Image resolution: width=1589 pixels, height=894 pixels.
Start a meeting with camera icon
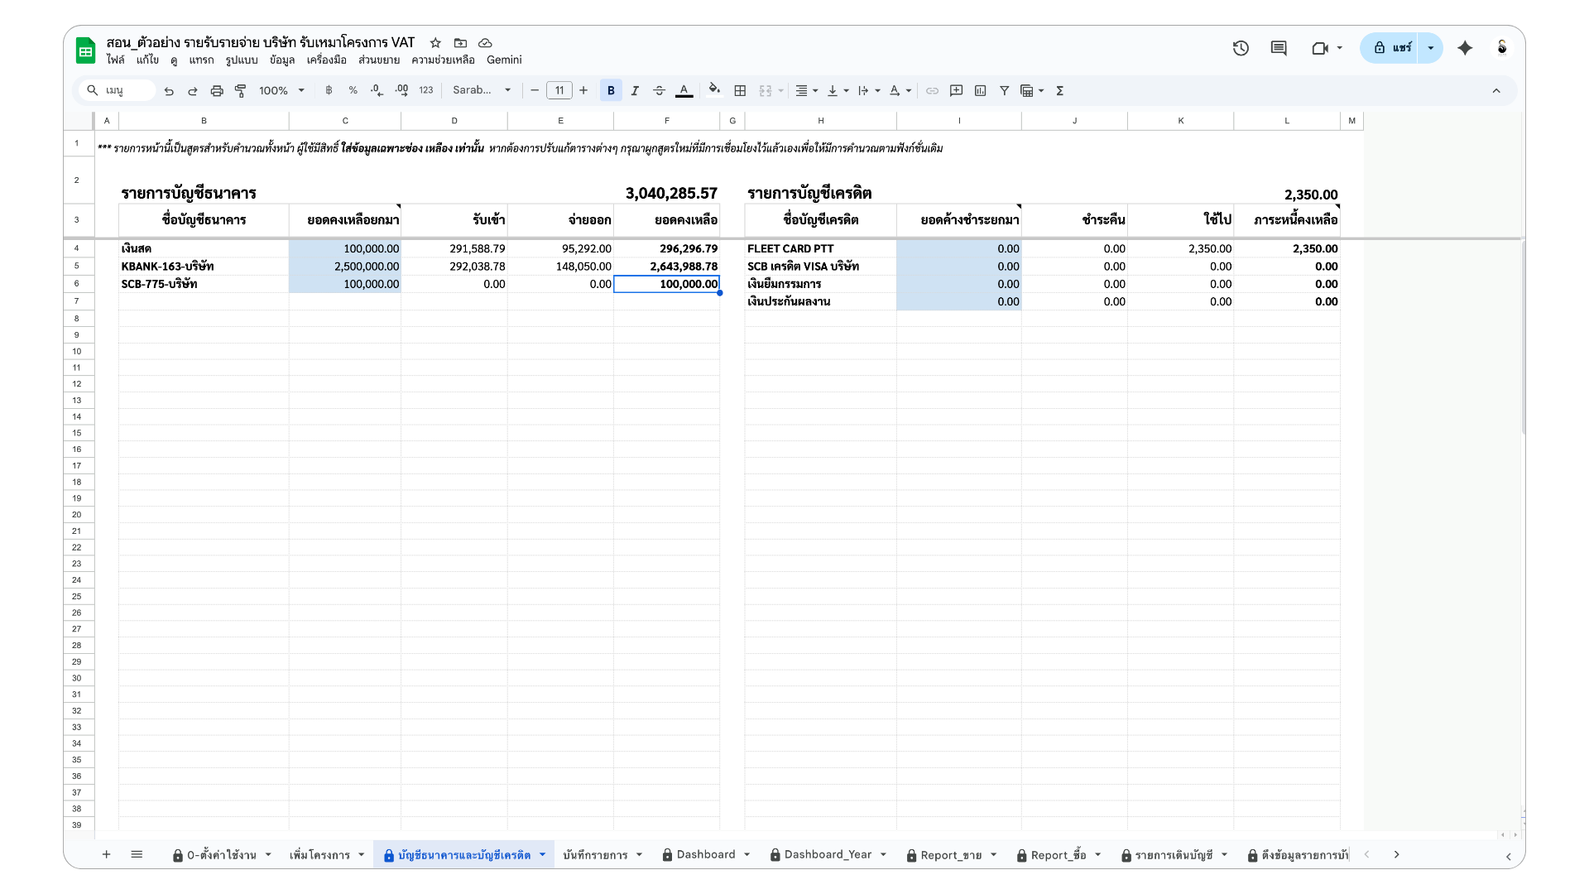coord(1320,48)
